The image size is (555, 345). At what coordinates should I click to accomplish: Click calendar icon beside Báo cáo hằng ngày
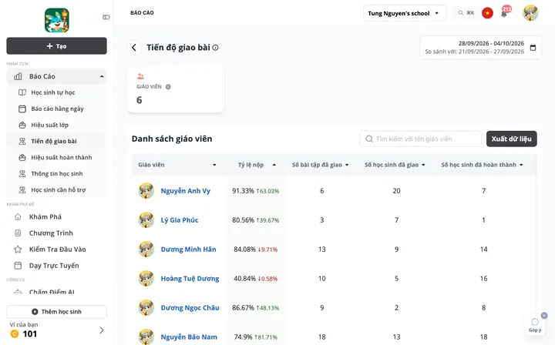(x=22, y=109)
